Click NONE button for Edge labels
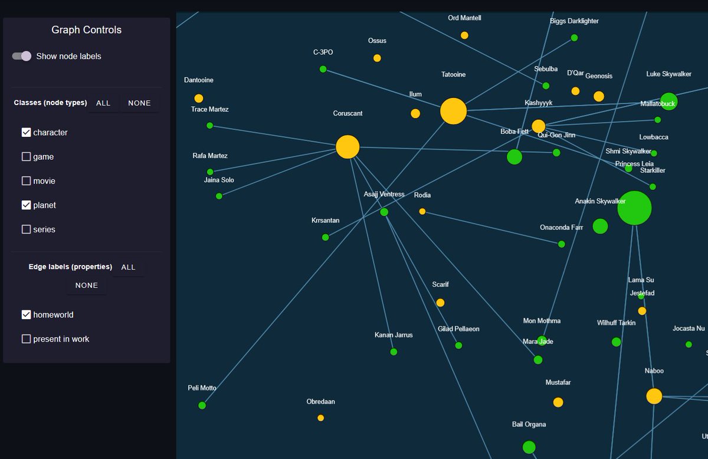708x459 pixels. coord(87,285)
